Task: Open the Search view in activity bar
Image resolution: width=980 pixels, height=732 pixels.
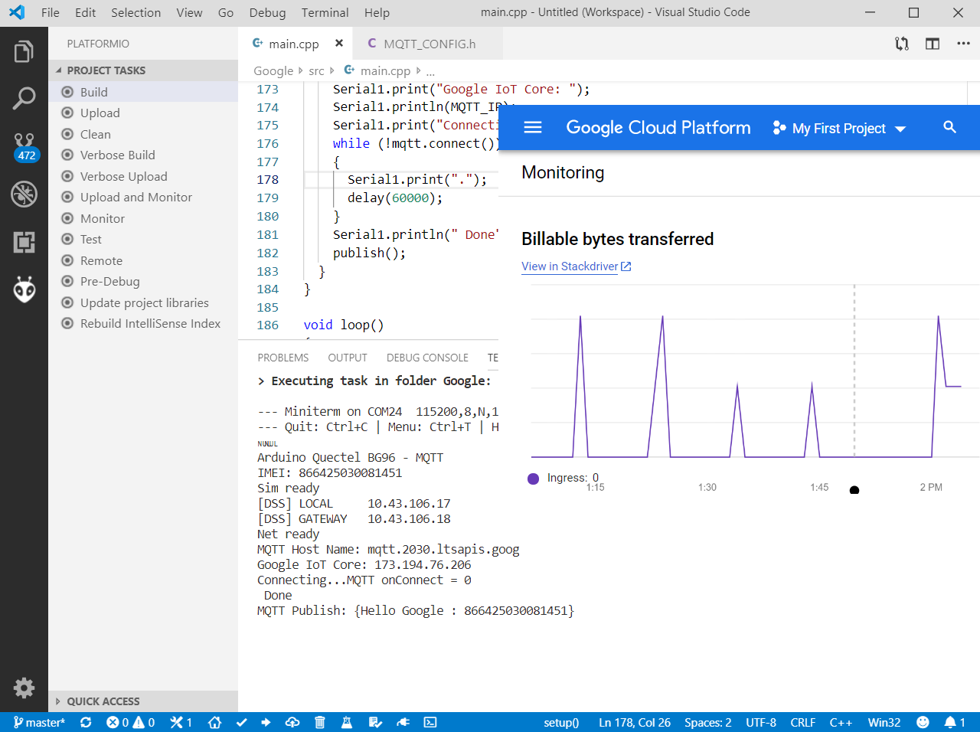Action: coord(24,98)
